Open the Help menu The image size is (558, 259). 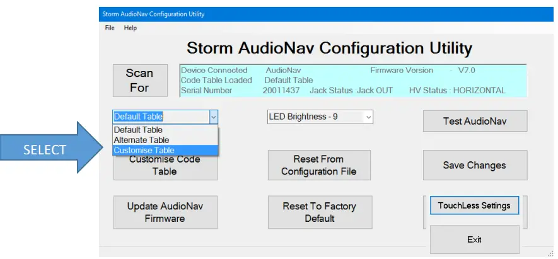131,28
